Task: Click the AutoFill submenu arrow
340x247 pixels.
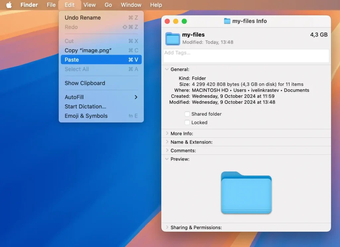Action: point(136,97)
